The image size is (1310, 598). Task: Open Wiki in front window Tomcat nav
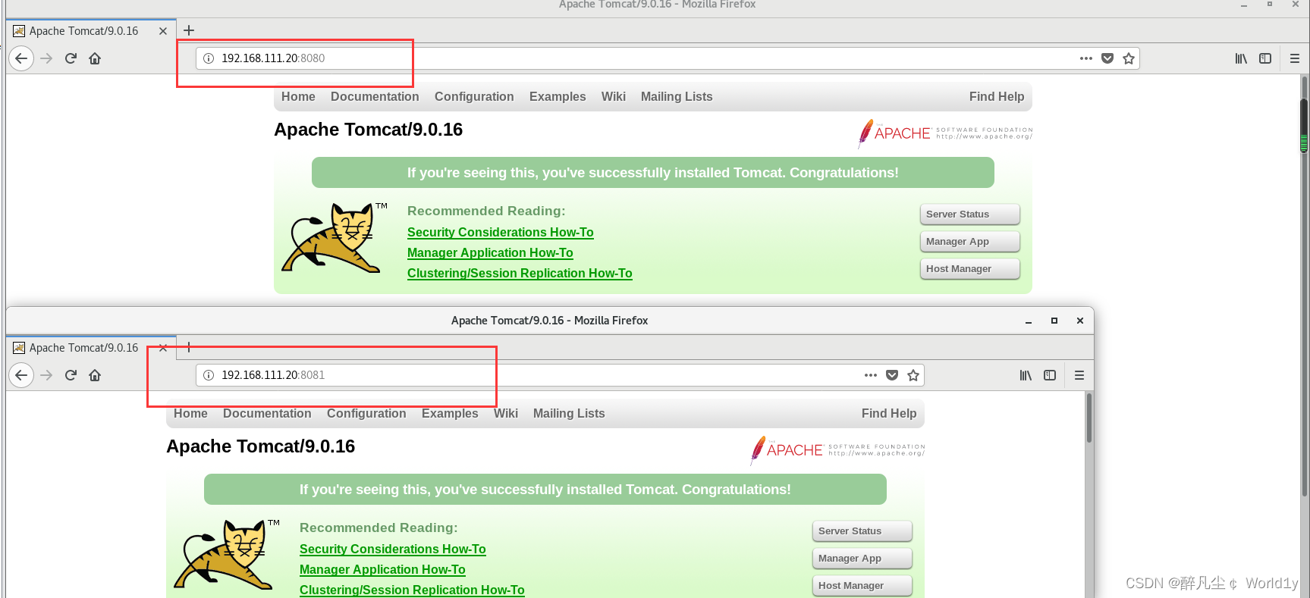[x=506, y=413]
